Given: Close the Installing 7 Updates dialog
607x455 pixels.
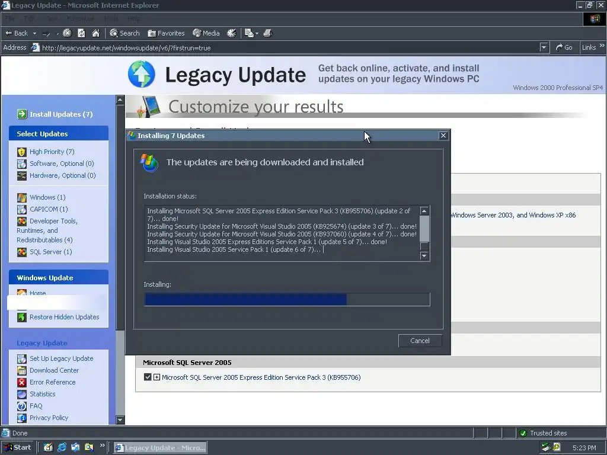Looking at the screenshot, I should coord(443,136).
